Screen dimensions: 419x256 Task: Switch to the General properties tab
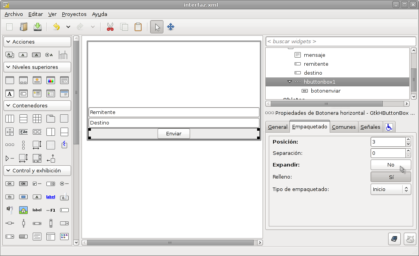[278, 127]
